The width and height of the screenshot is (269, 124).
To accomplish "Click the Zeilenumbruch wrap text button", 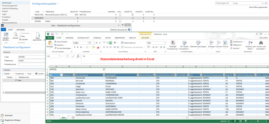I will click(128, 43).
